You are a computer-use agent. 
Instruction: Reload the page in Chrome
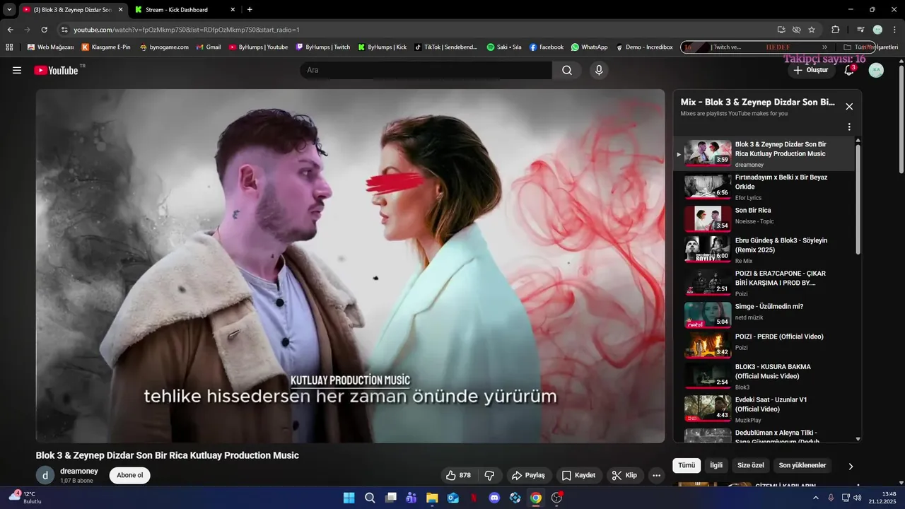coord(44,30)
